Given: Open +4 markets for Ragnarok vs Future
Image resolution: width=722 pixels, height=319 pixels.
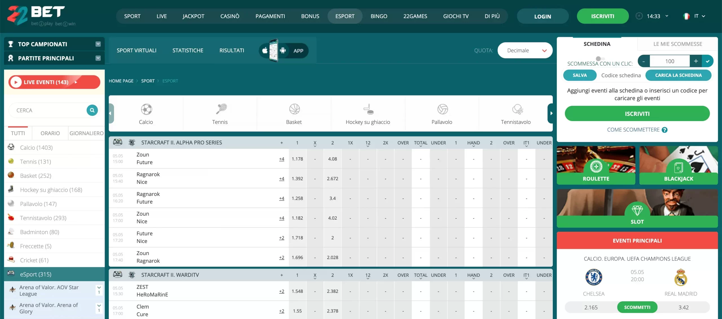Looking at the screenshot, I should 281,198.
